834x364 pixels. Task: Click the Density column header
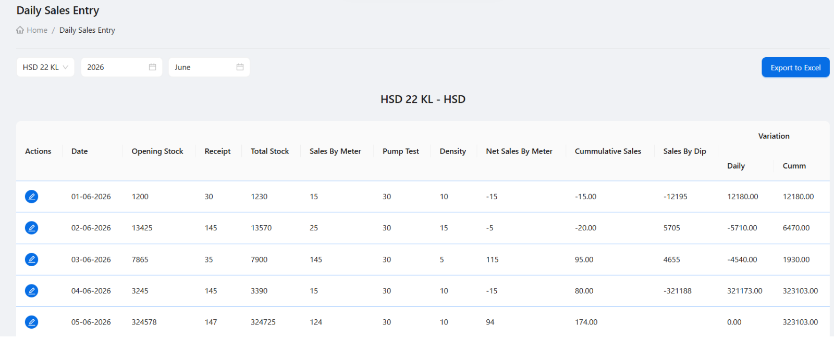(452, 151)
